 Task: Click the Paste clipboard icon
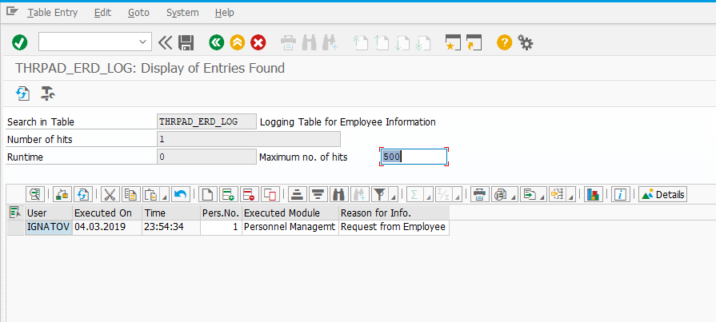(150, 195)
